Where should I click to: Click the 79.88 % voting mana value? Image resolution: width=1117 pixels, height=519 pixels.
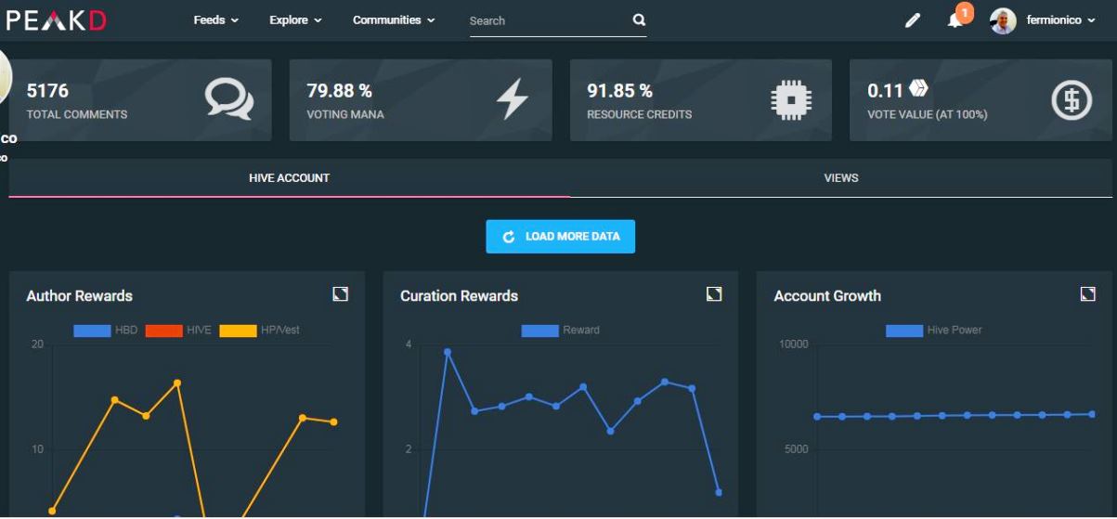coord(339,91)
